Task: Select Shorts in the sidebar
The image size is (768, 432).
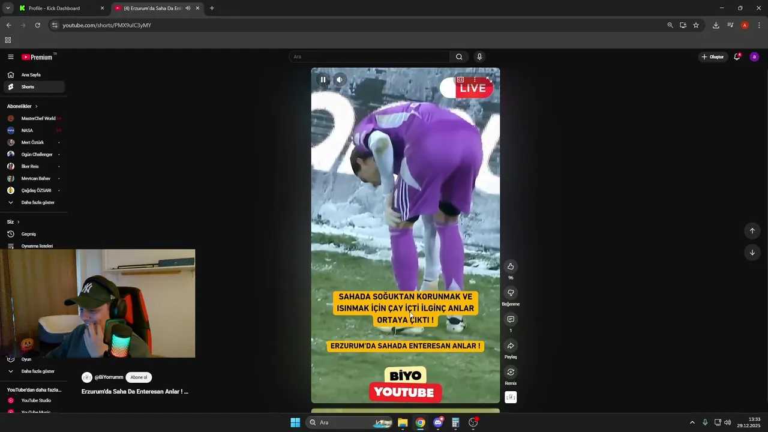Action: [x=34, y=87]
